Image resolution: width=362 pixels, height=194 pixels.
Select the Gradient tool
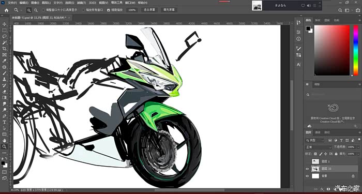pos(4,98)
